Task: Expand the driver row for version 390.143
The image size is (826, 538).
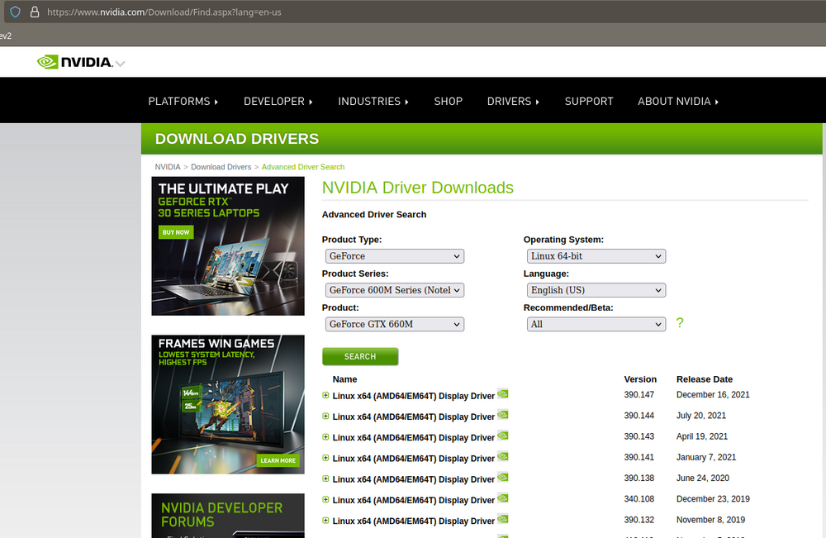Action: point(325,437)
